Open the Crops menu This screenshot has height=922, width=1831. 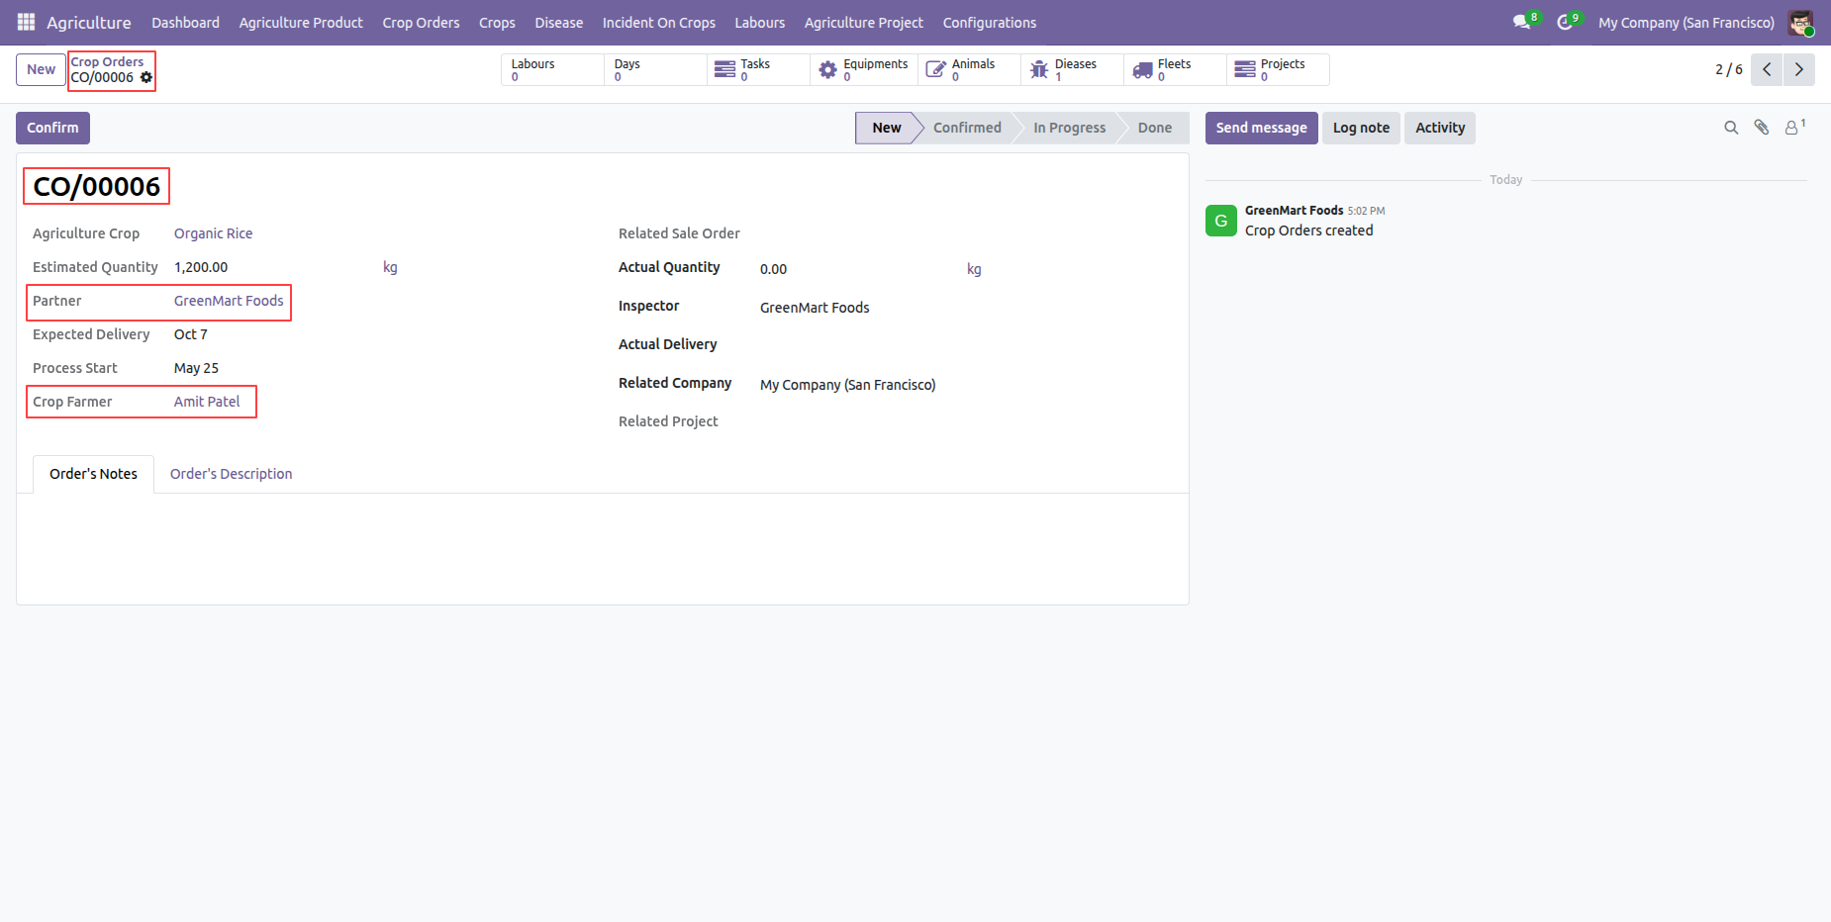click(497, 22)
